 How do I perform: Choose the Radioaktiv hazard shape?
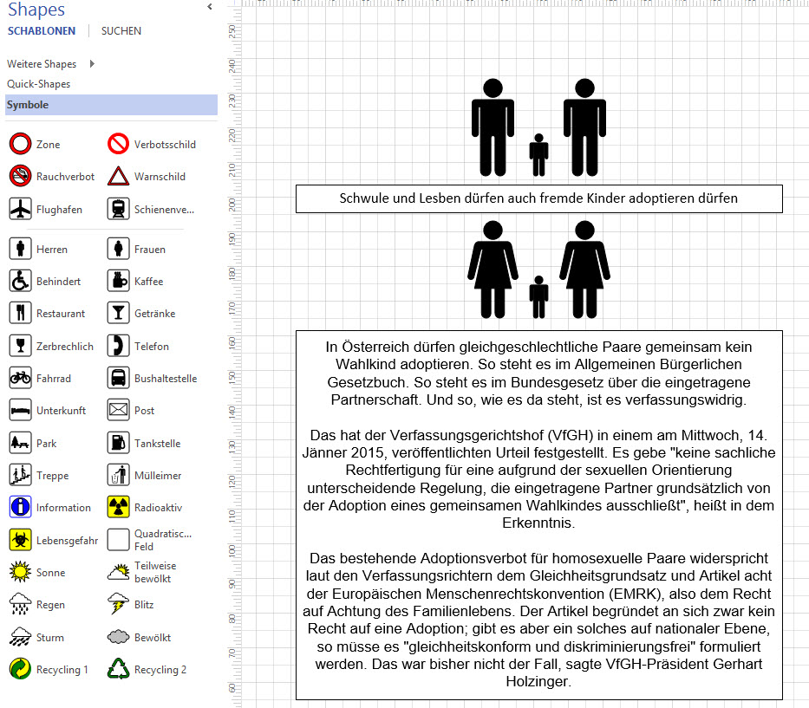tap(118, 508)
